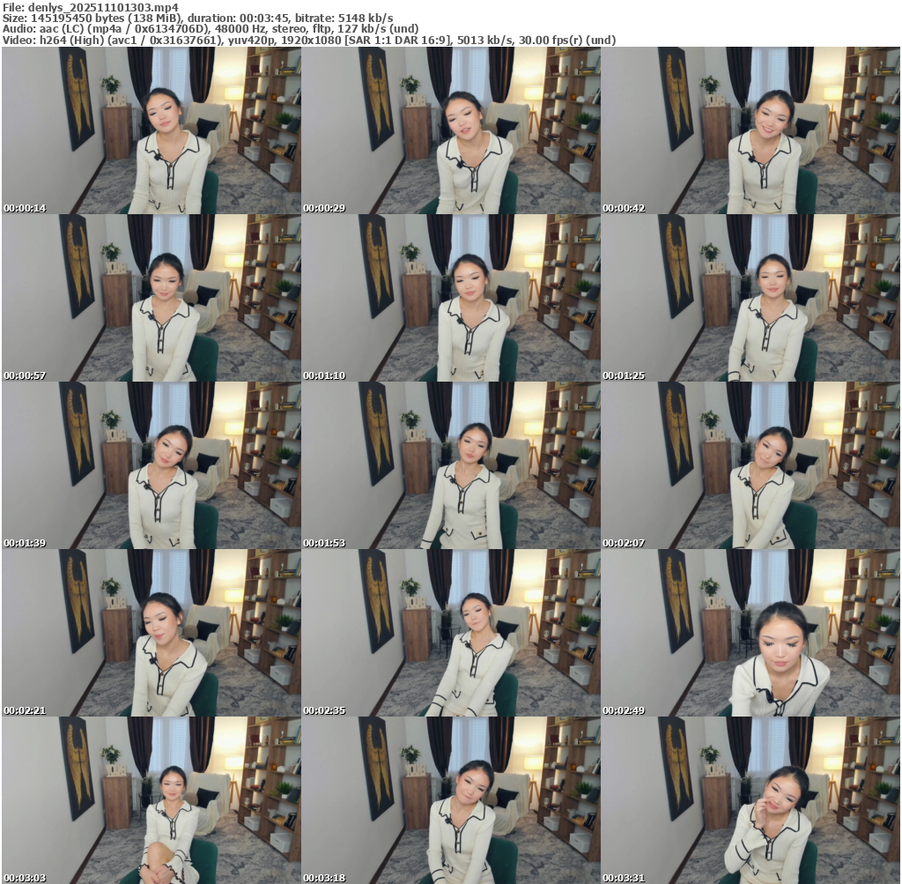
Task: Pick the thumbnail stamped 00:03:03
Action: [152, 800]
